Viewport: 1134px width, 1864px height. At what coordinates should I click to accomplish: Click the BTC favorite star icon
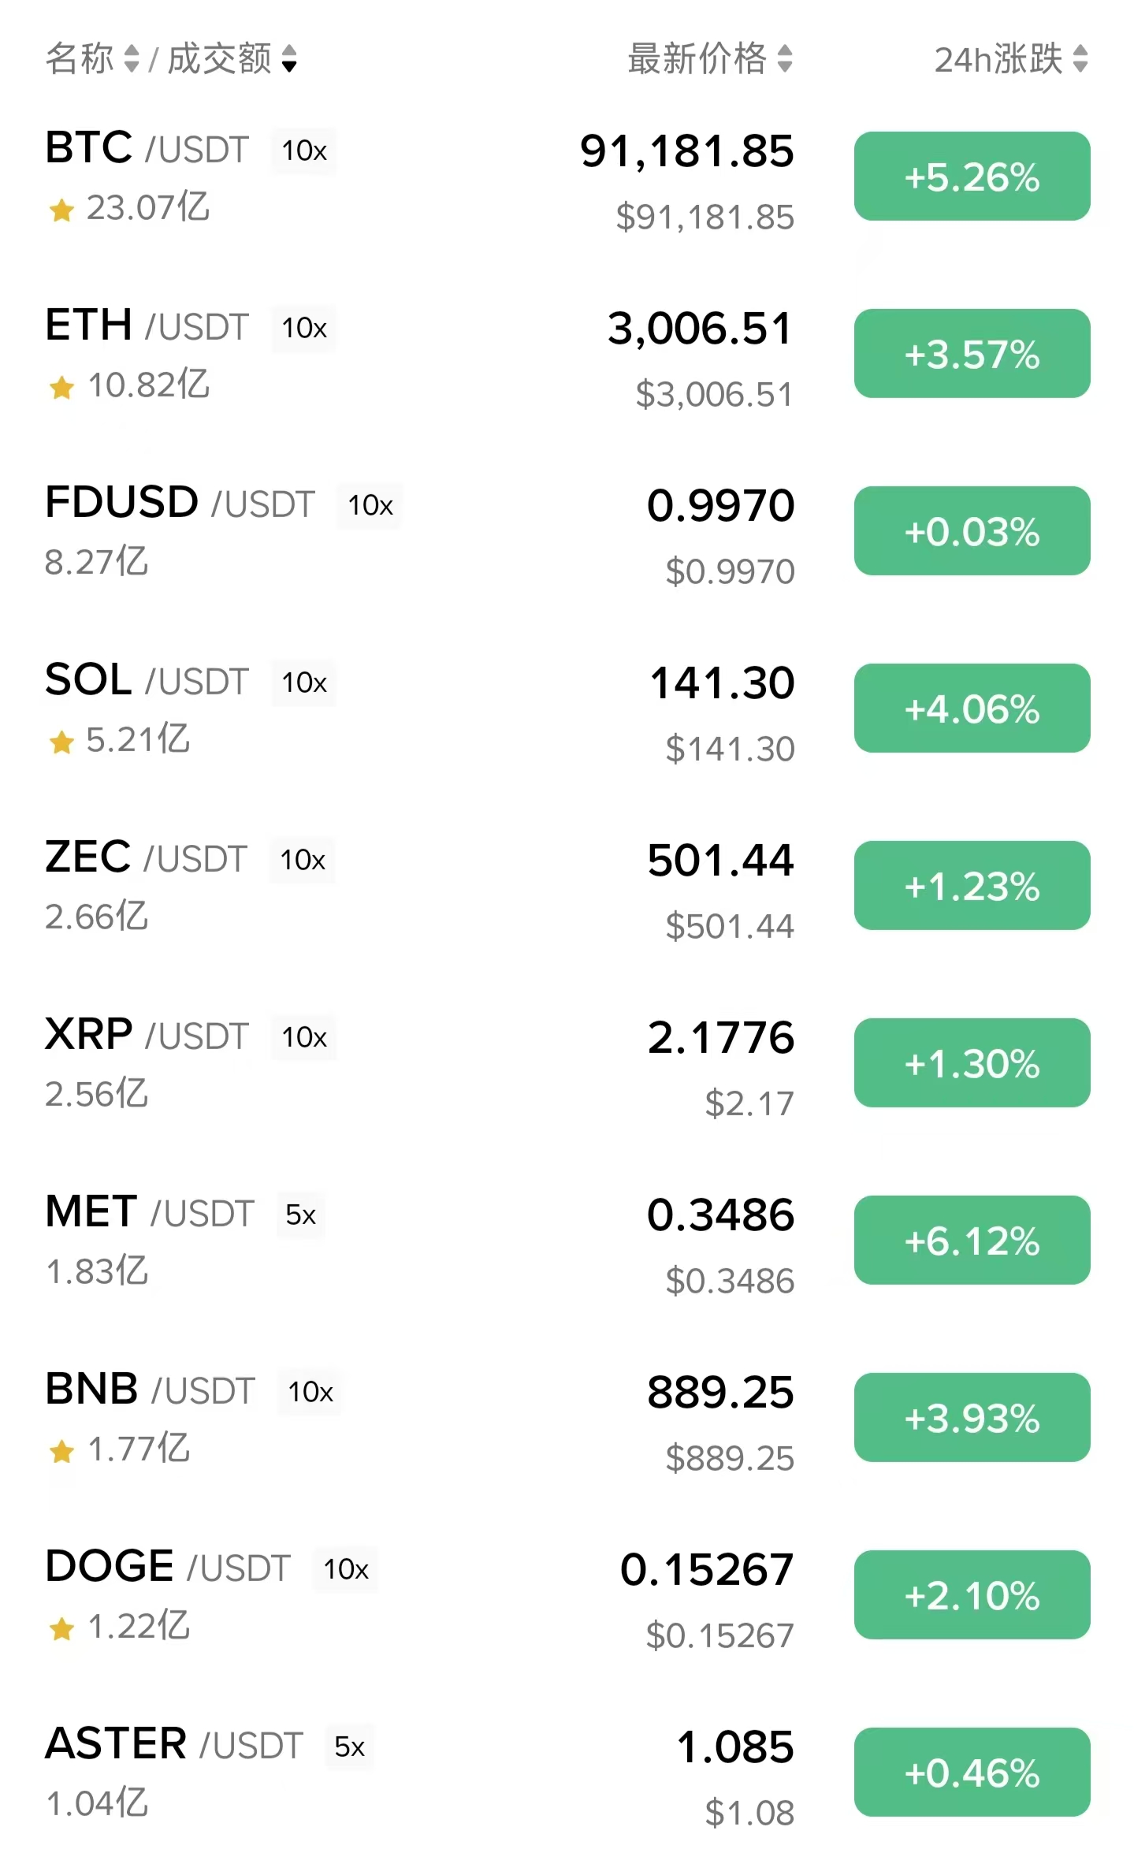pyautogui.click(x=61, y=210)
